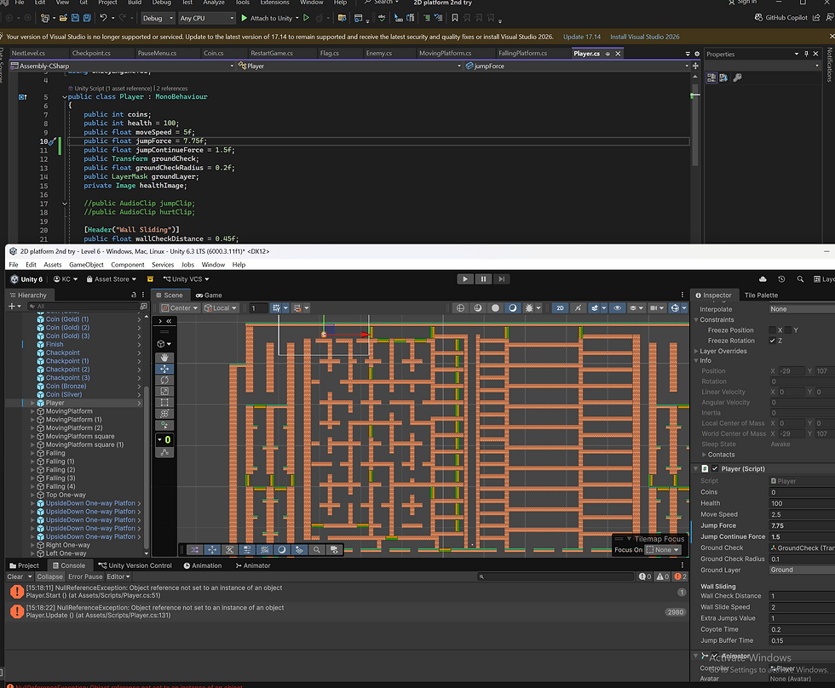This screenshot has width=835, height=688.
Task: Save file in Visual Studio toolbar
Action: point(75,18)
